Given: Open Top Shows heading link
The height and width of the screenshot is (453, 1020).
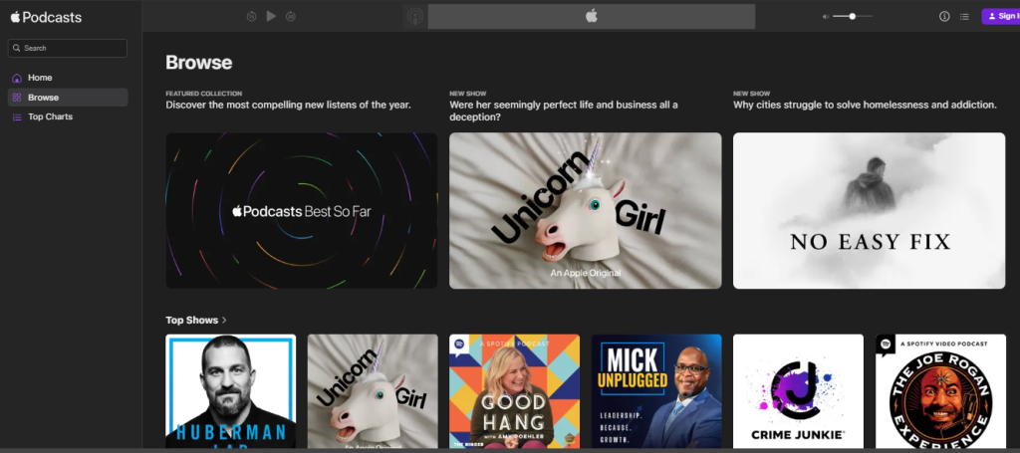Looking at the screenshot, I should coord(192,321).
